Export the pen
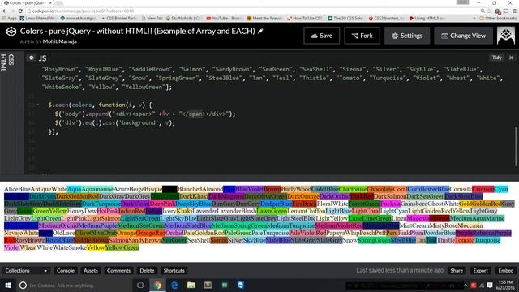519x292 pixels. (480, 270)
